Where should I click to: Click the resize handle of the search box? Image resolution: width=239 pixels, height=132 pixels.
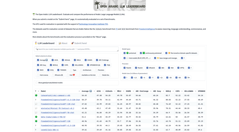point(118,51)
